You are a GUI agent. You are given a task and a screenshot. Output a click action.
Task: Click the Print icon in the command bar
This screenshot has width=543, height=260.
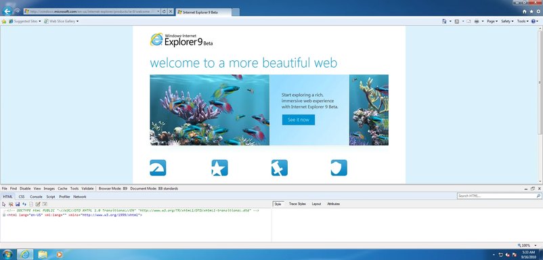click(477, 21)
